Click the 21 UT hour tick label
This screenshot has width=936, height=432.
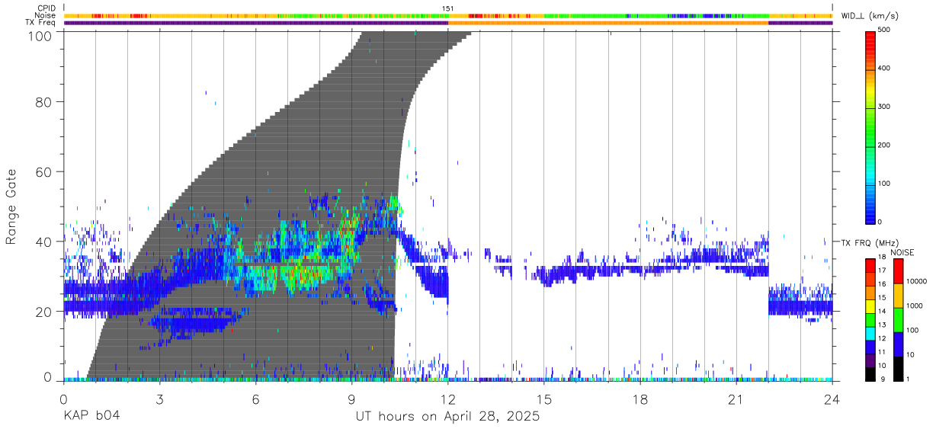tap(736, 399)
